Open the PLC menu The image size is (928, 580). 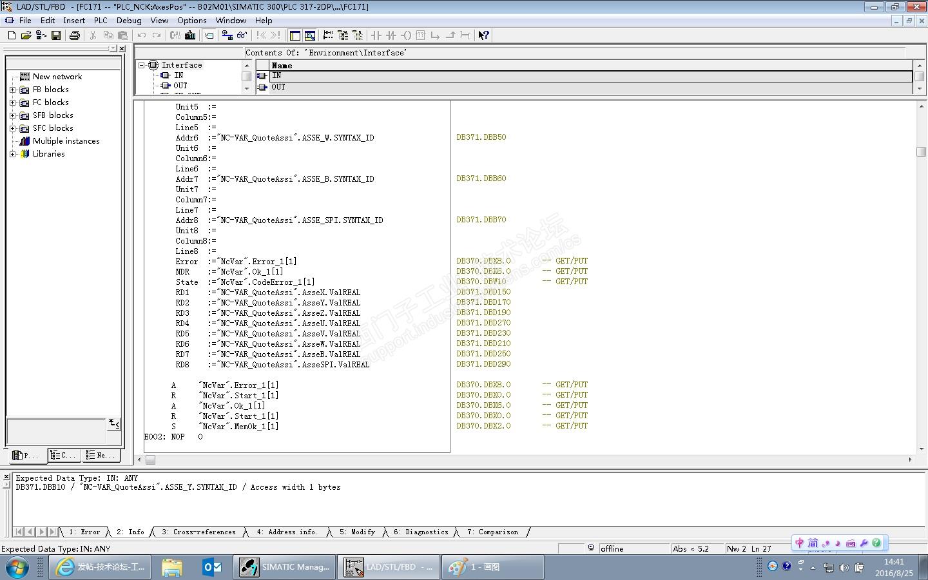pos(101,20)
